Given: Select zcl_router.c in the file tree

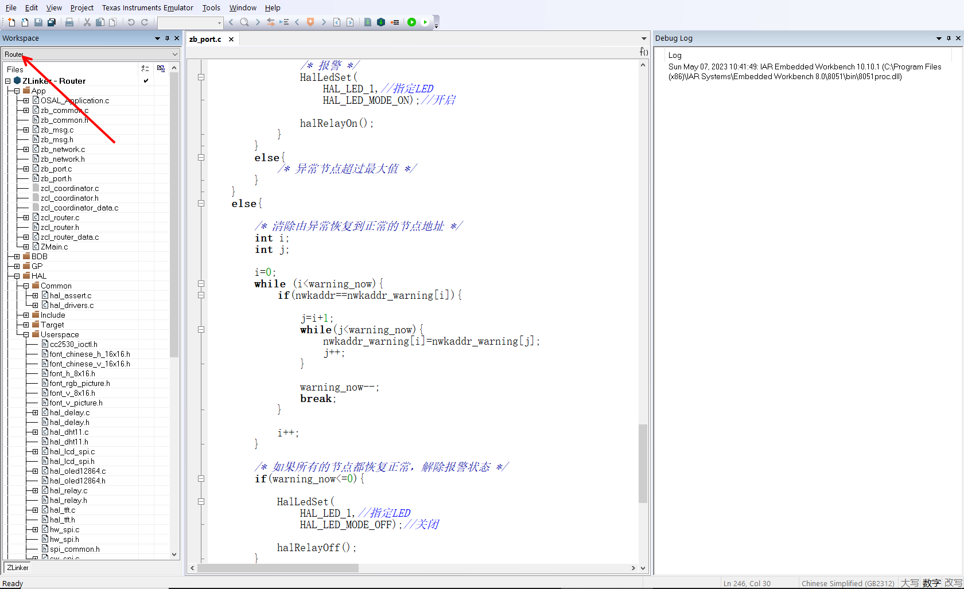Looking at the screenshot, I should coord(60,217).
